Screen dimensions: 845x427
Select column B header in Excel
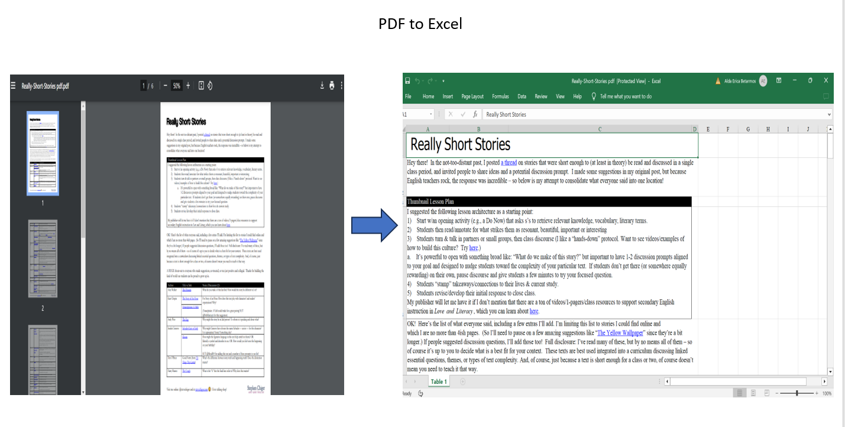click(478, 129)
